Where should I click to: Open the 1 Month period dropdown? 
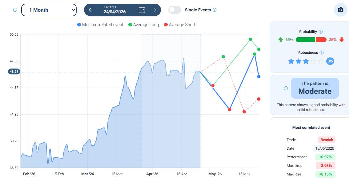click(49, 10)
